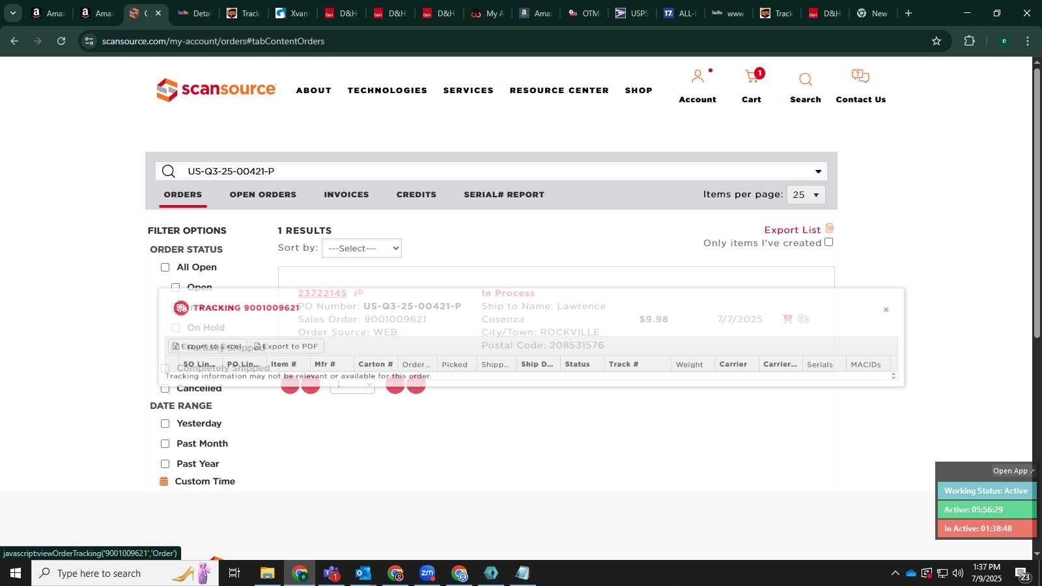
Task: Open the browser Extensions puzzle icon
Action: (x=969, y=41)
